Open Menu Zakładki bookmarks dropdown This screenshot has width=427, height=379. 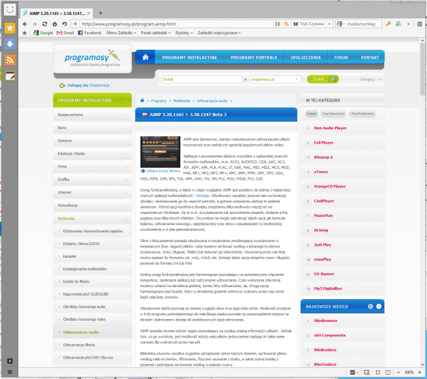[121, 33]
